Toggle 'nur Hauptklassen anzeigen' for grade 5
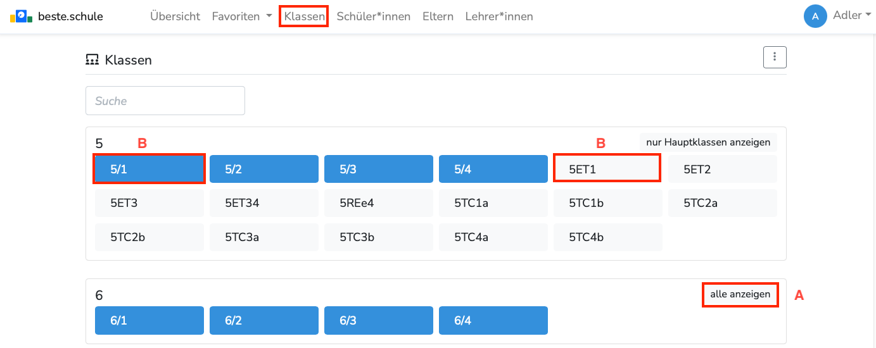This screenshot has width=876, height=348. coord(708,142)
